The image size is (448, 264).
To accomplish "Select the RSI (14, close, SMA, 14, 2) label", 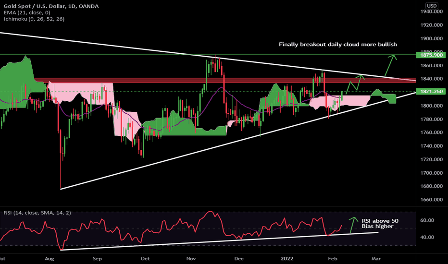I will tap(37, 213).
